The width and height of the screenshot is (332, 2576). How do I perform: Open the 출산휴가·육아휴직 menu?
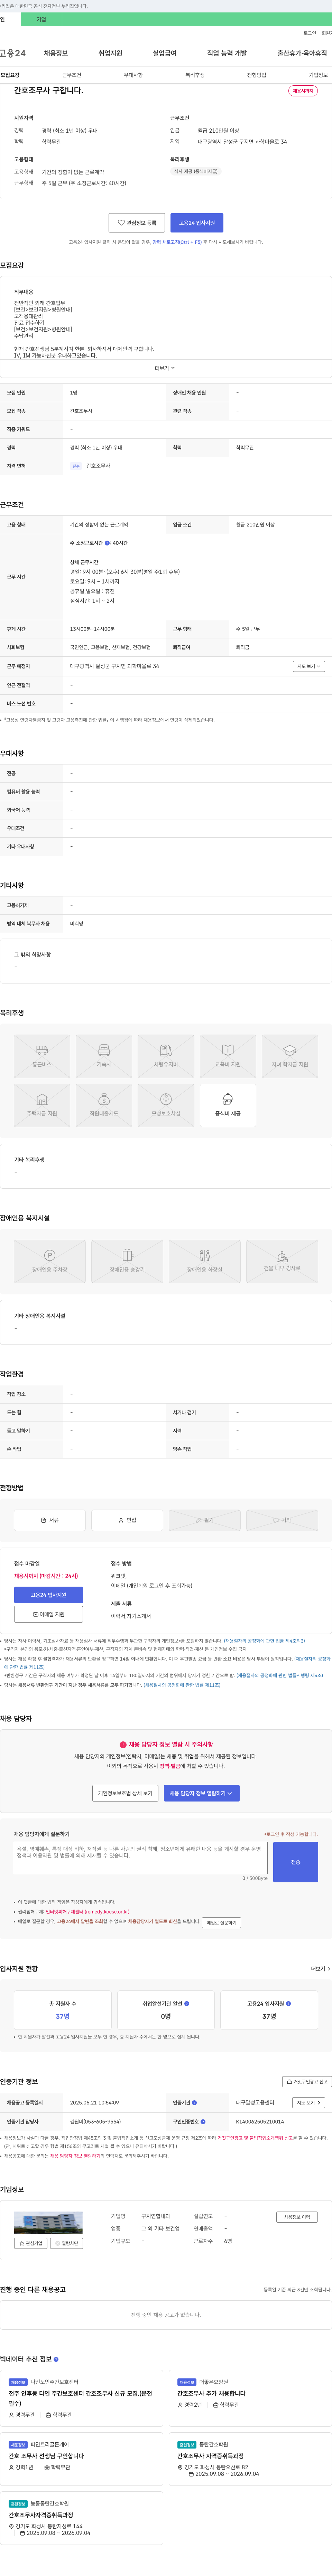pyautogui.click(x=302, y=53)
